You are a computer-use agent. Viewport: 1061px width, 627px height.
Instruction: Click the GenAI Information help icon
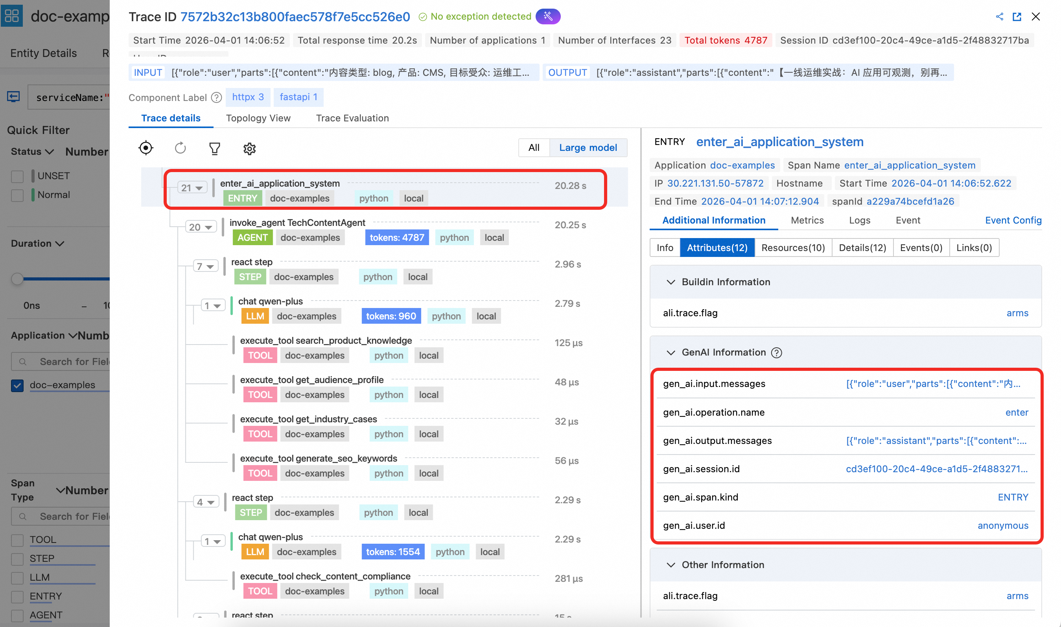pos(776,352)
